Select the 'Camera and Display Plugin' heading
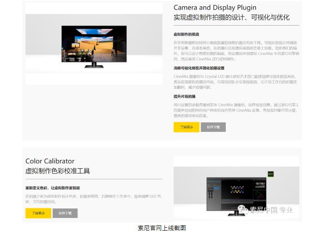 pyautogui.click(x=215, y=8)
